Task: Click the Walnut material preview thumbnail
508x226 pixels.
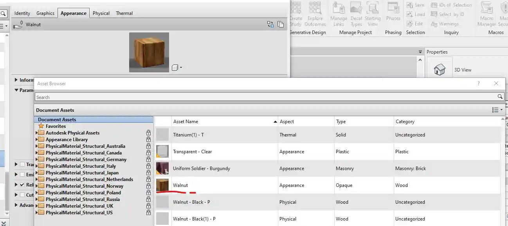Action: tap(149, 52)
